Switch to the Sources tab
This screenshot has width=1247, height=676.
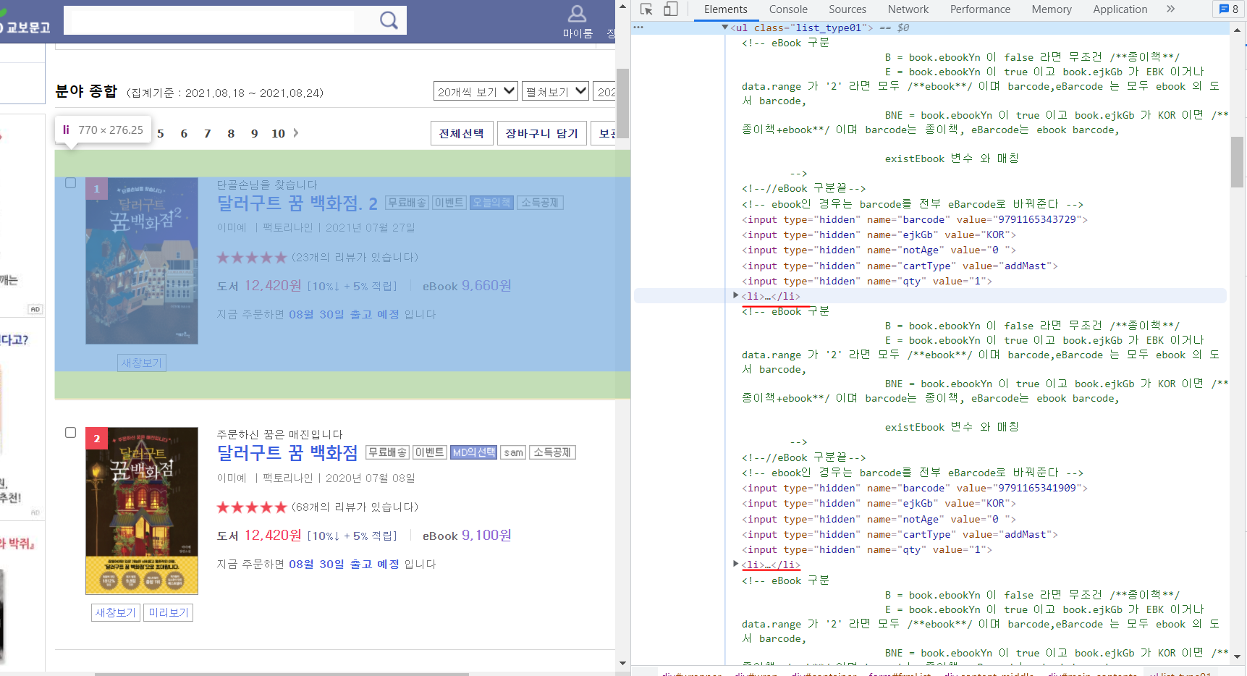847,9
